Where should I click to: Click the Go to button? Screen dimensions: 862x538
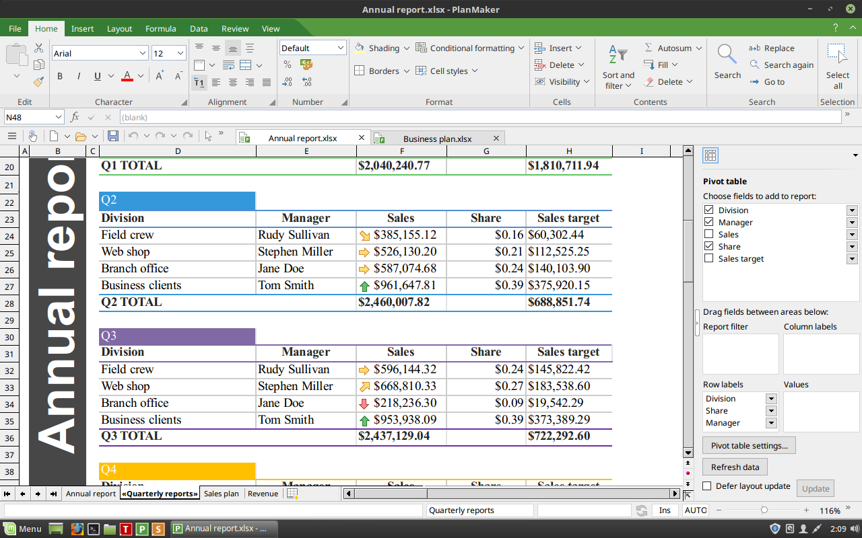[767, 82]
